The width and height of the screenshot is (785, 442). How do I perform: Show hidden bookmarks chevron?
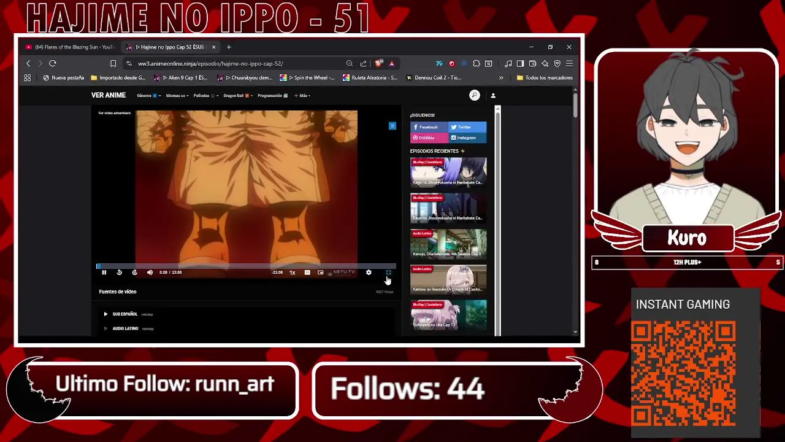coord(501,77)
